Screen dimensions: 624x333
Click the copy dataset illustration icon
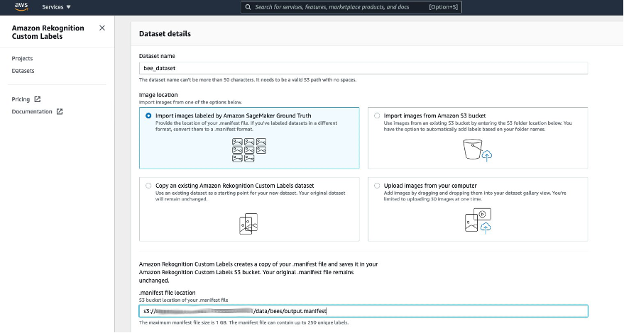point(249,222)
